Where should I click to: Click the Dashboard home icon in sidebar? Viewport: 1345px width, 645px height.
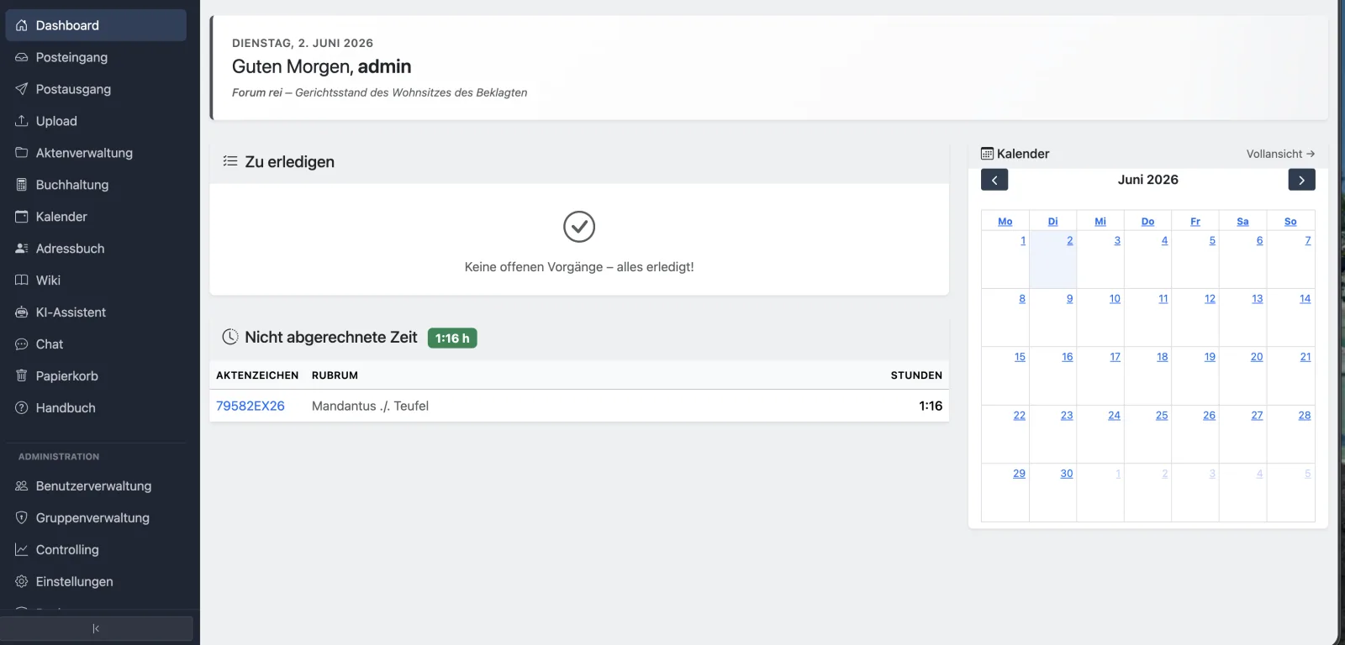pos(22,25)
